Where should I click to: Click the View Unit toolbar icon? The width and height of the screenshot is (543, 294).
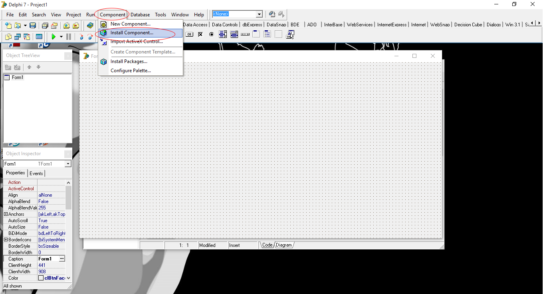click(x=8, y=37)
